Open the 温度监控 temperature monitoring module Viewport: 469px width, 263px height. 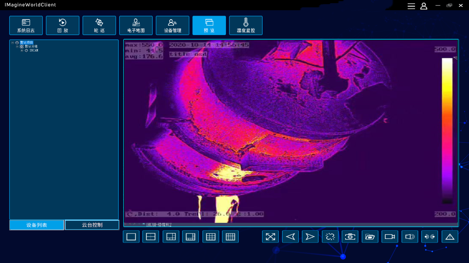[245, 26]
